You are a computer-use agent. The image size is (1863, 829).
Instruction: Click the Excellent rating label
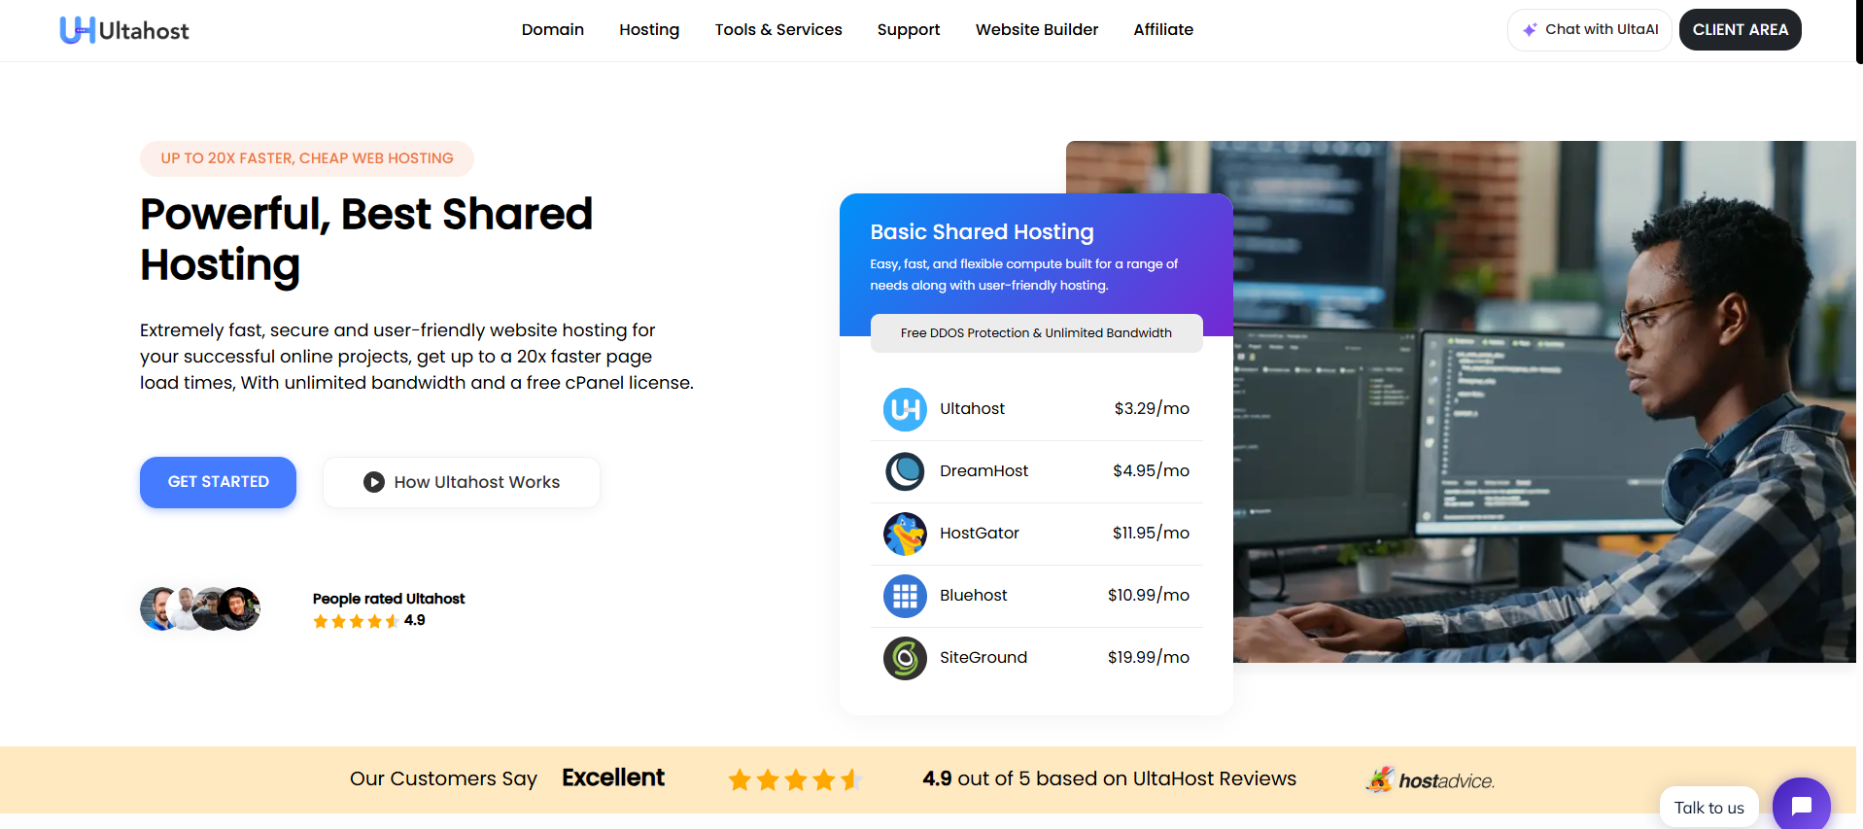click(x=613, y=777)
